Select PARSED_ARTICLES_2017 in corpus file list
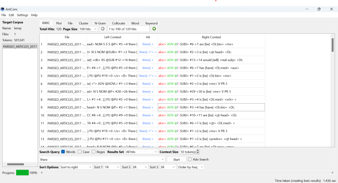The image size is (338, 183). [20, 46]
